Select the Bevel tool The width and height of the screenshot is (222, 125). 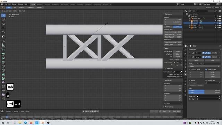point(3,62)
